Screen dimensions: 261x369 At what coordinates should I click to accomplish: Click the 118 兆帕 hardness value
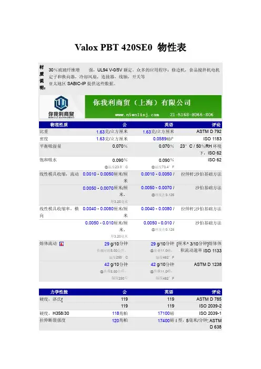(119, 313)
